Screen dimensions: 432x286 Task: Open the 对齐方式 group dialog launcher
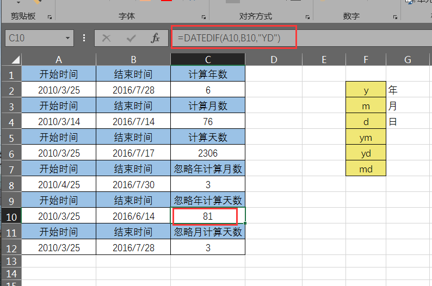point(307,17)
